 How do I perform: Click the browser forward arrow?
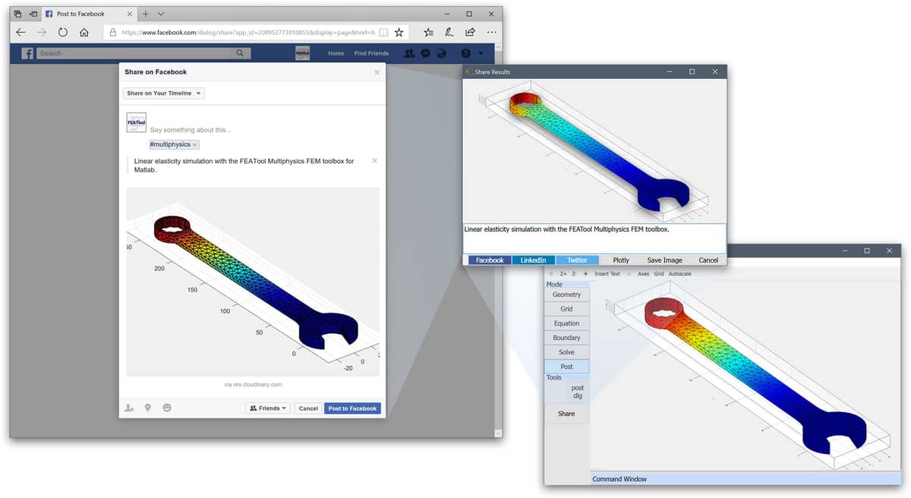coord(42,33)
